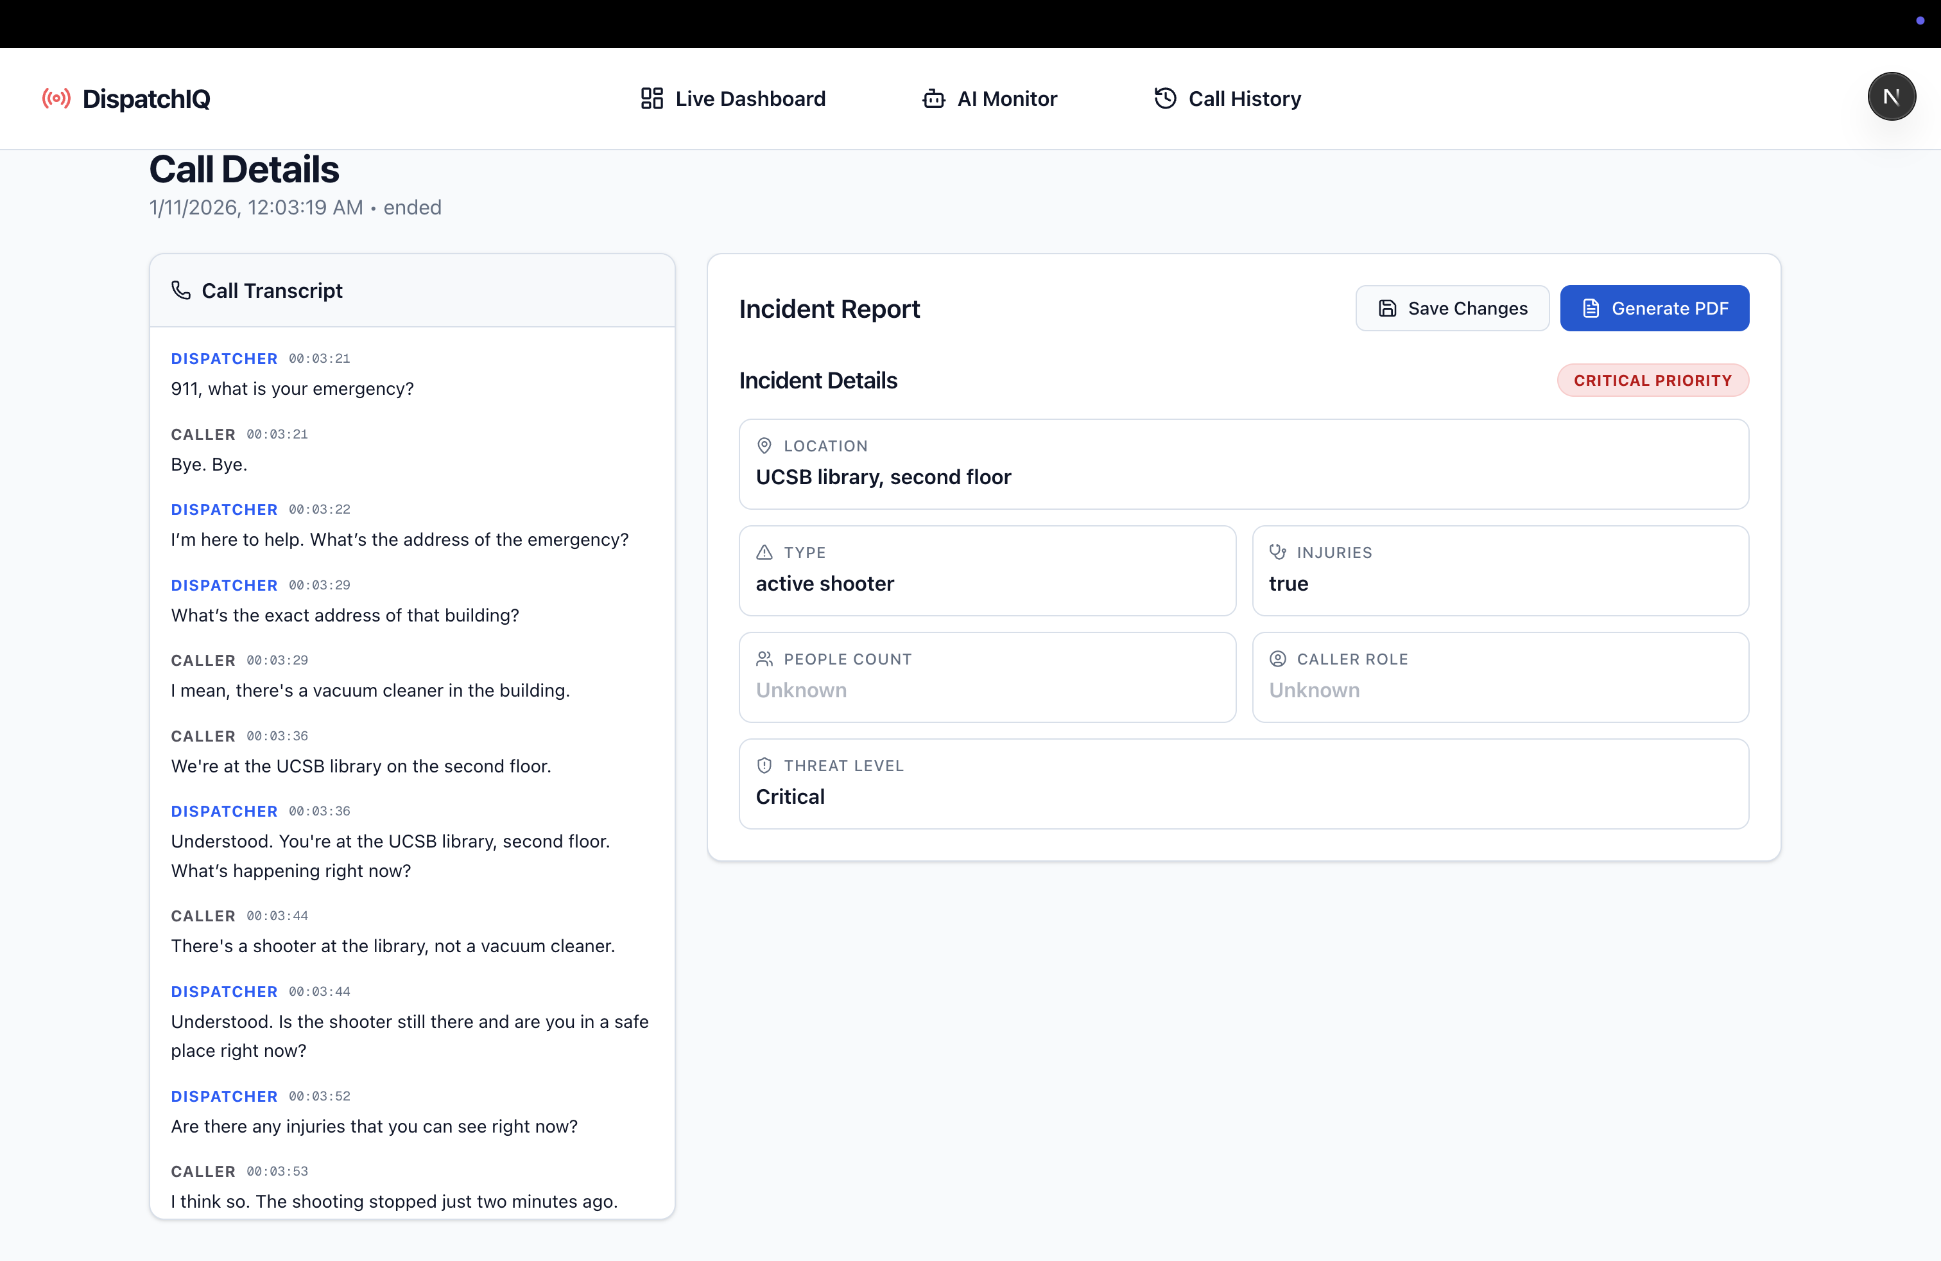Click the location pin icon
Viewport: 1941px width, 1261px height.
click(764, 446)
